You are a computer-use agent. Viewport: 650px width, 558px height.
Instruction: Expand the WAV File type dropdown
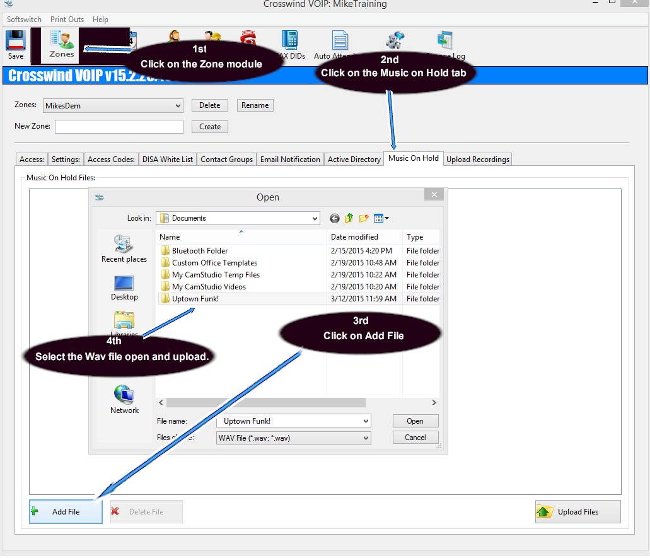[365, 438]
